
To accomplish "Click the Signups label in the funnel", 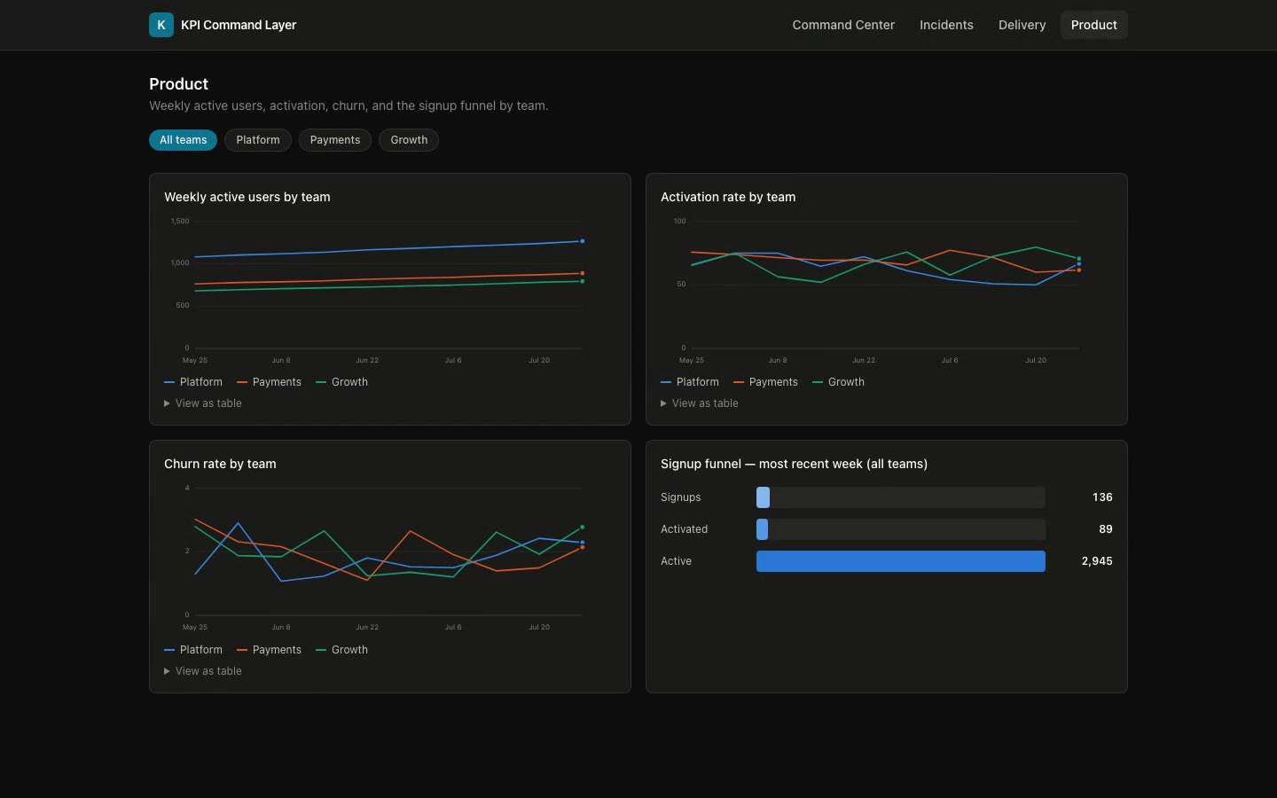I will (681, 497).
